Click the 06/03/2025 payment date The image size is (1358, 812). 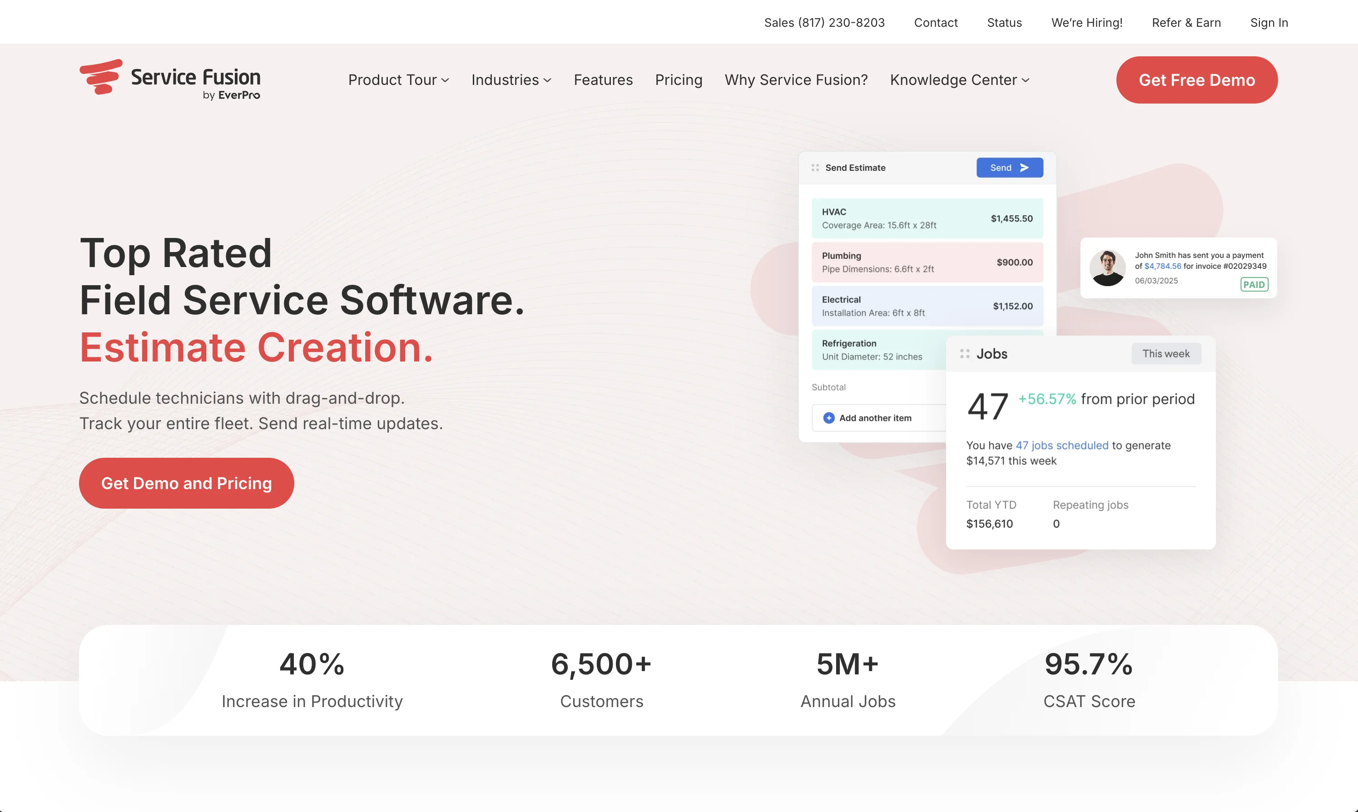(1156, 281)
